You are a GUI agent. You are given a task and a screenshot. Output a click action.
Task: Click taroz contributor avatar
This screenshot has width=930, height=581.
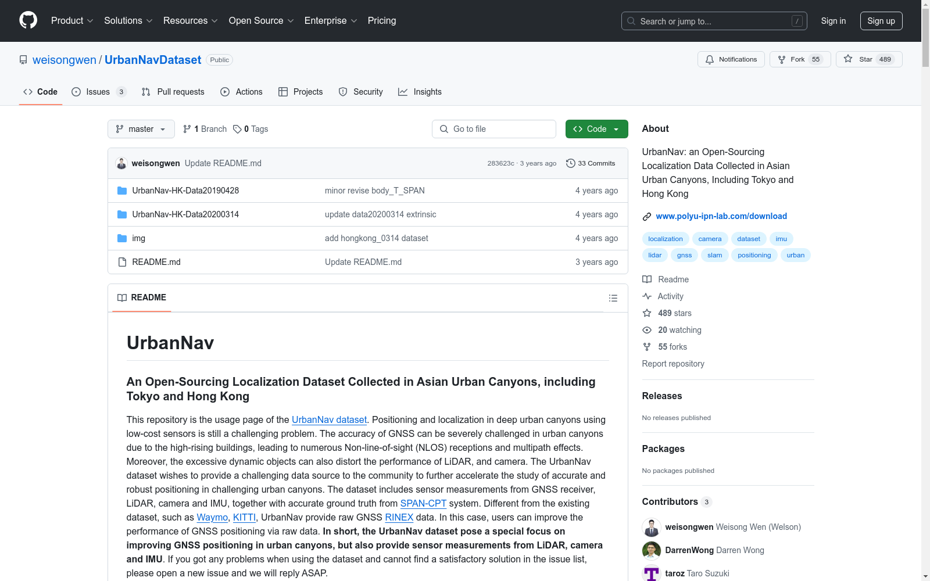[652, 573]
